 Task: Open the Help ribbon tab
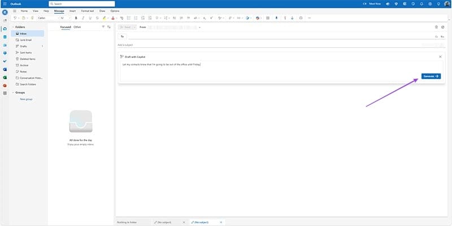pos(46,11)
